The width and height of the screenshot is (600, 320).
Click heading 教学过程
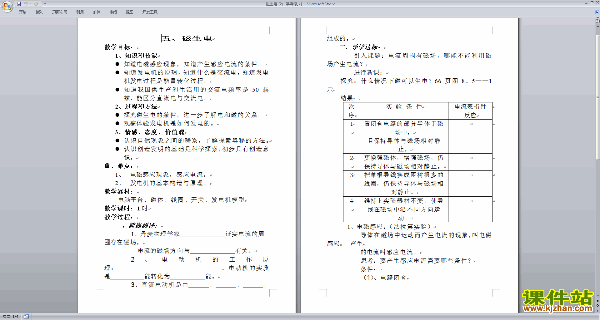[119, 217]
